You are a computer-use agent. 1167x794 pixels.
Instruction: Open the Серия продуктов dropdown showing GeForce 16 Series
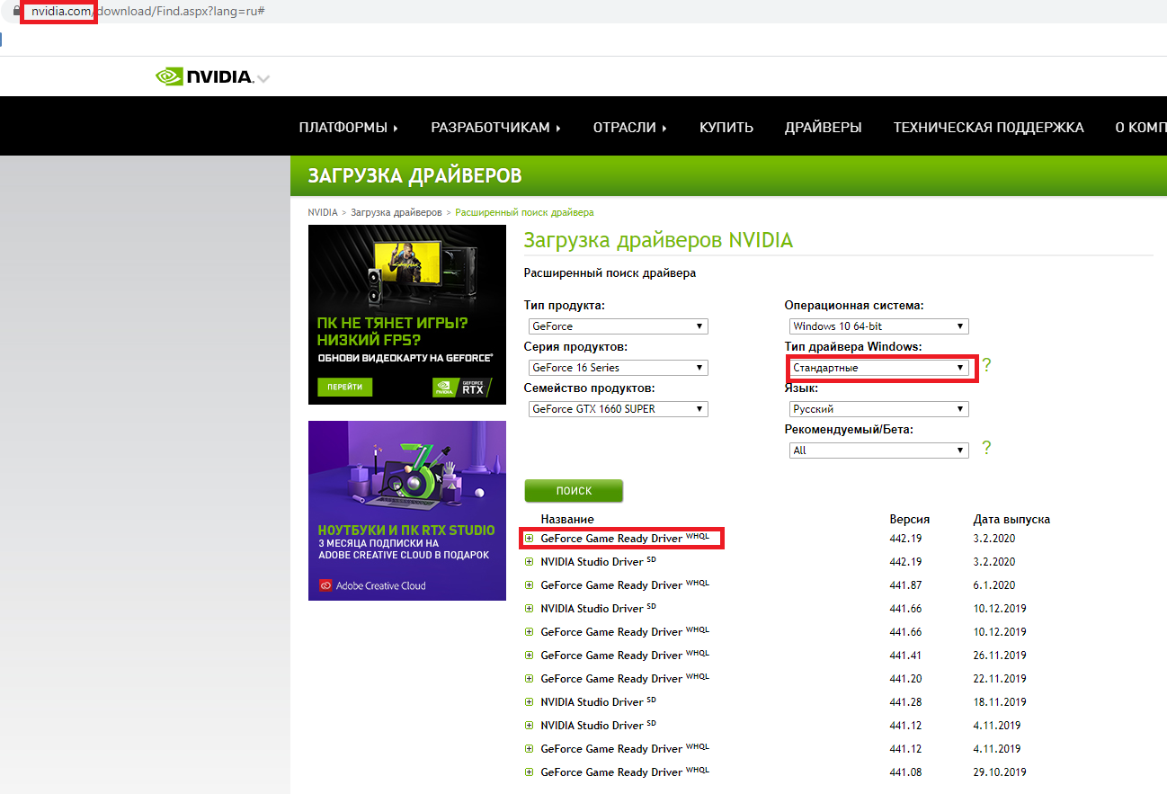[x=619, y=368]
